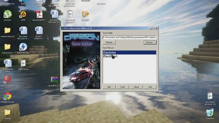Open the saveeditor WinRAR archive icon
The width and height of the screenshot is (219, 123).
[54, 80]
